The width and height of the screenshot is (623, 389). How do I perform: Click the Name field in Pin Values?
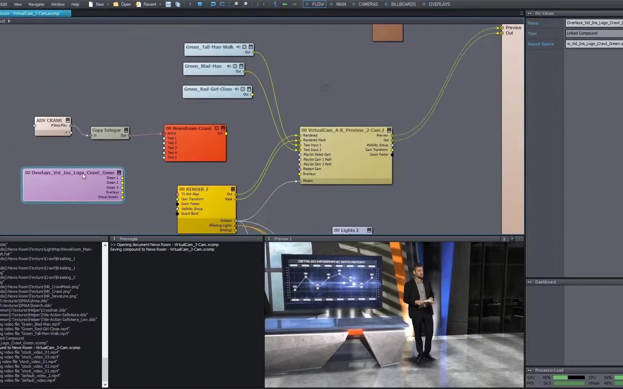(x=594, y=23)
